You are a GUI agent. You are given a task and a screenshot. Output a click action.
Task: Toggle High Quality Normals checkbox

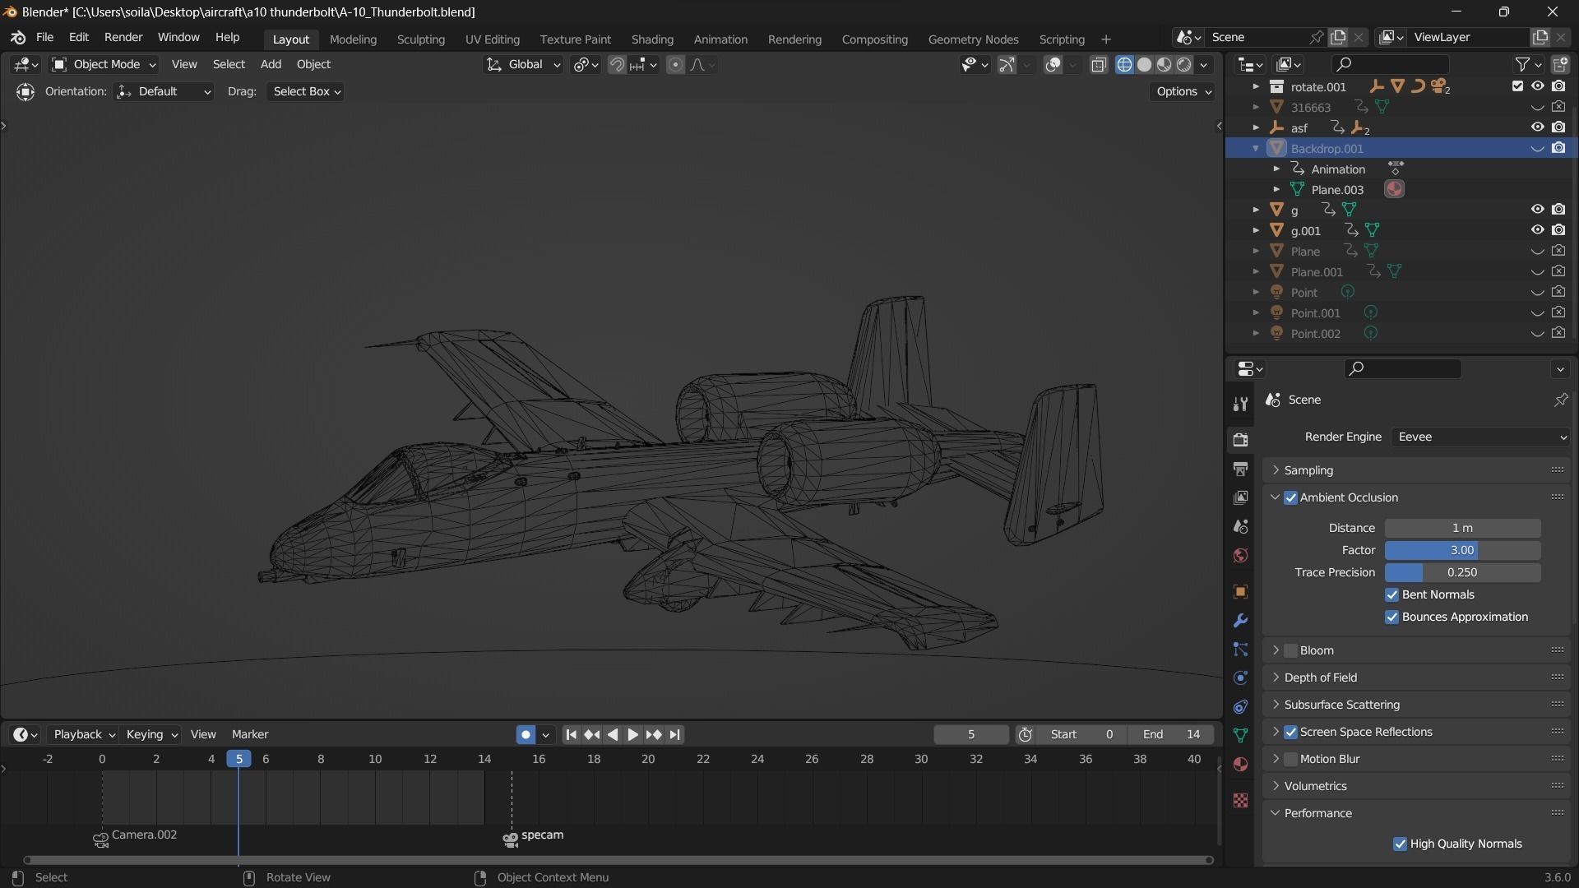[x=1400, y=844]
